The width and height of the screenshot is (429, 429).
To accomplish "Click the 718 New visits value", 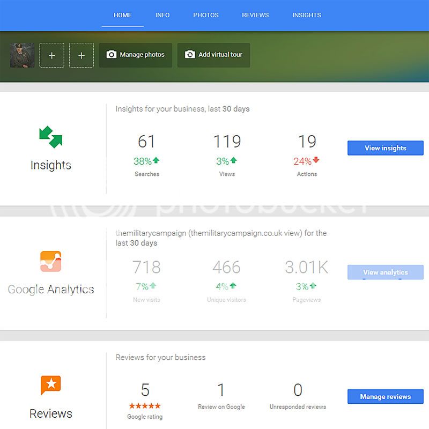I will [x=146, y=267].
